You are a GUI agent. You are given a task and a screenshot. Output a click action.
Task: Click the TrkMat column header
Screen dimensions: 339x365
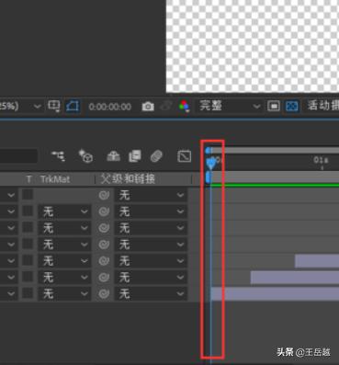55,179
